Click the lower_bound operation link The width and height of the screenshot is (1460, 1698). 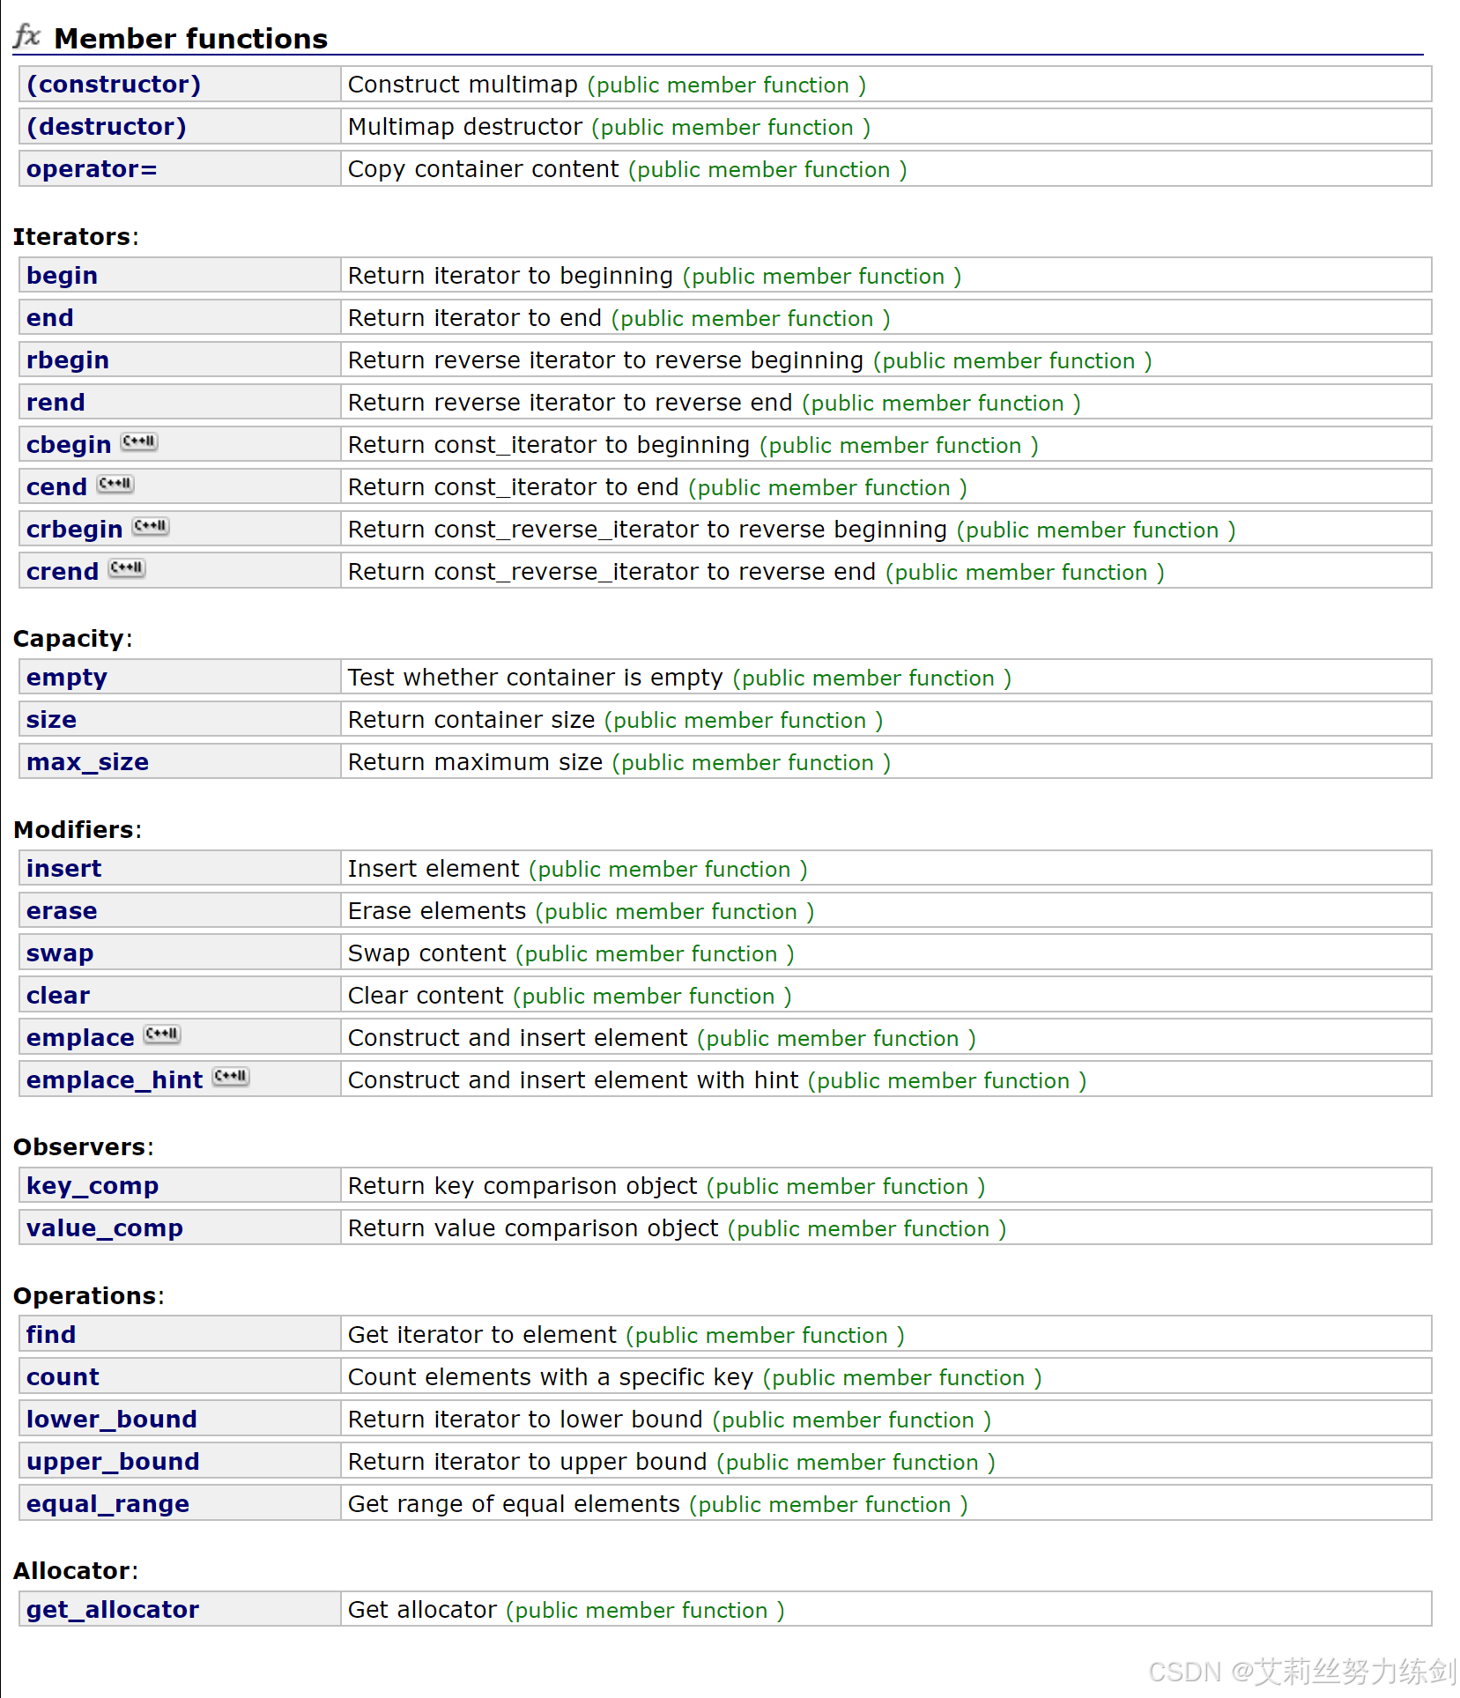(x=112, y=1420)
